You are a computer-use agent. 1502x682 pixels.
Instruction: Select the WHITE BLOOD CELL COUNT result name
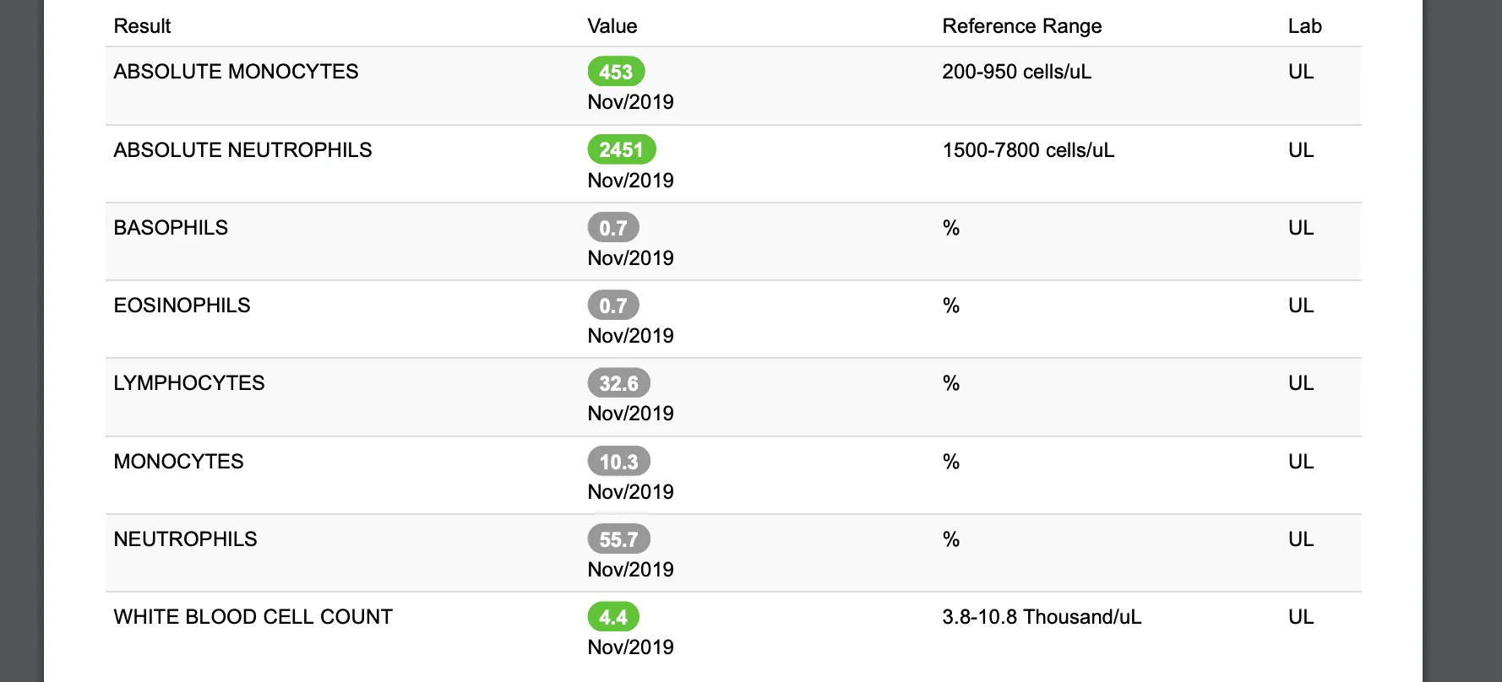(253, 617)
